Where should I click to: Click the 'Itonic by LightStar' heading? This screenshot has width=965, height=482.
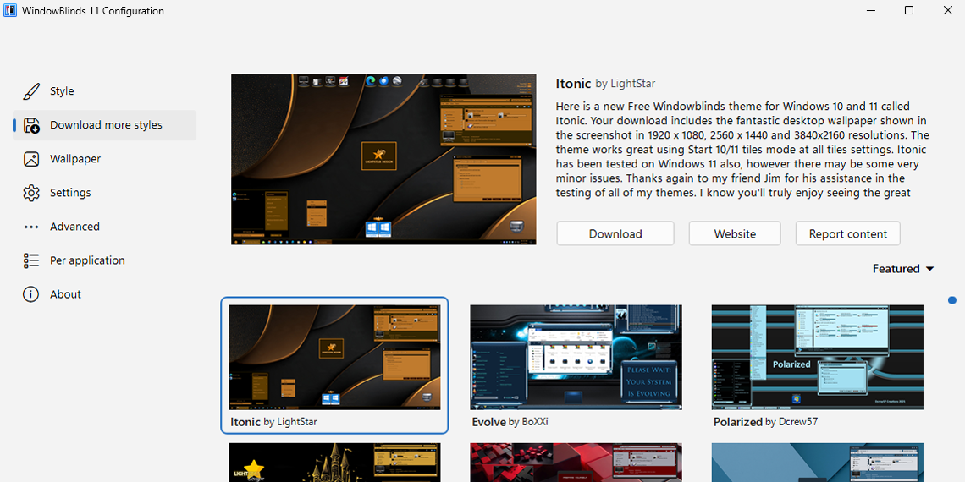point(605,84)
